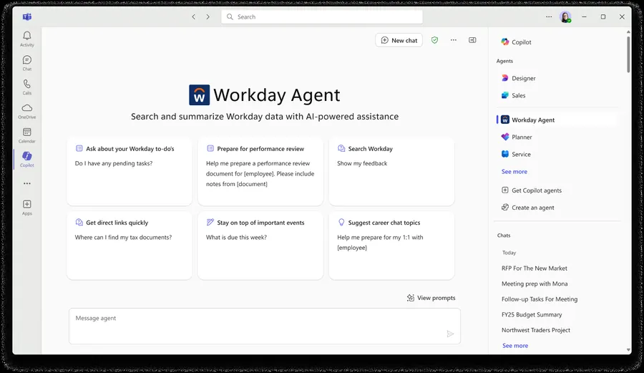Screen dimensions: 644x373
Task: Click Create an agent
Action: (528, 208)
